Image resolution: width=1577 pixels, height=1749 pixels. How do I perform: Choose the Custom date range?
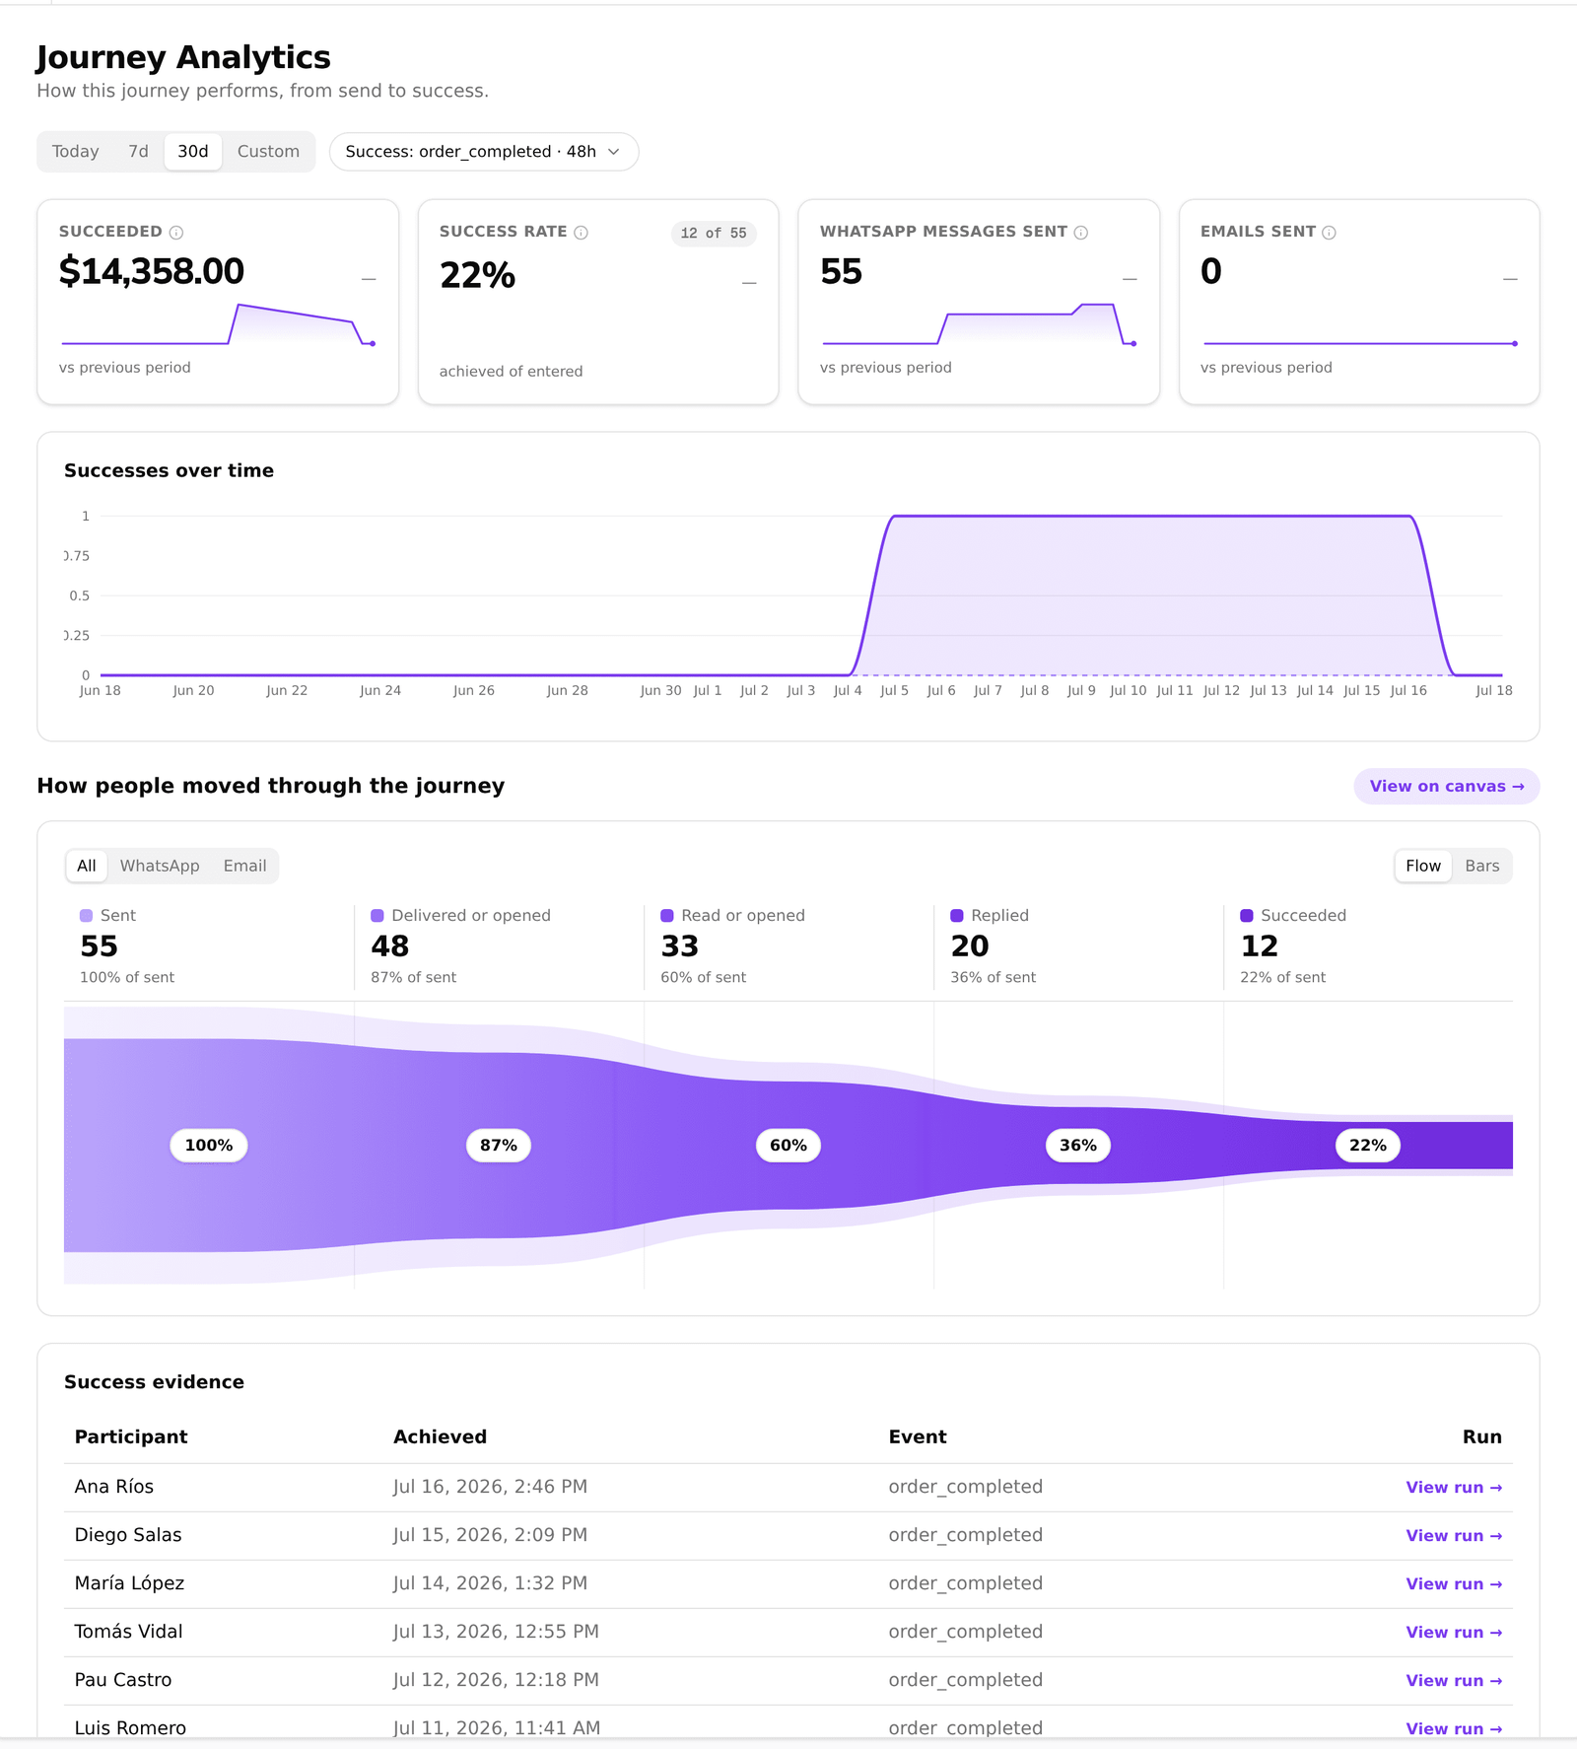(268, 152)
